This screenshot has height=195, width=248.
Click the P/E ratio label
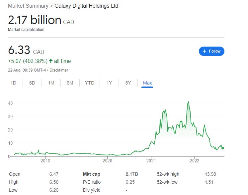tap(92, 182)
